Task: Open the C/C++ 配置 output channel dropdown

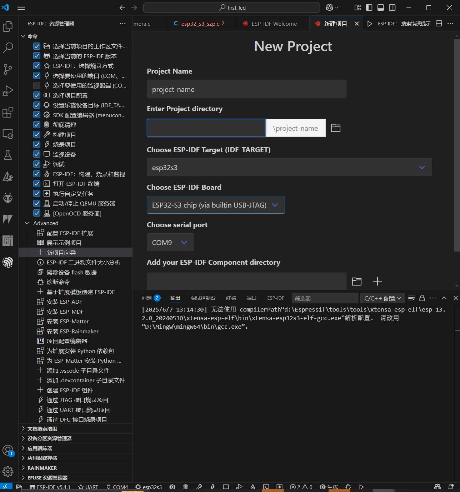Action: (382, 298)
